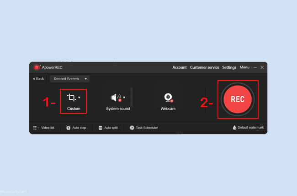Click the Video list label

pos(48,128)
